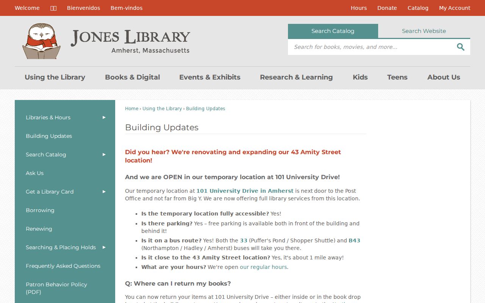
Task: Click the magnifying glass search icon
Action: coord(460,47)
